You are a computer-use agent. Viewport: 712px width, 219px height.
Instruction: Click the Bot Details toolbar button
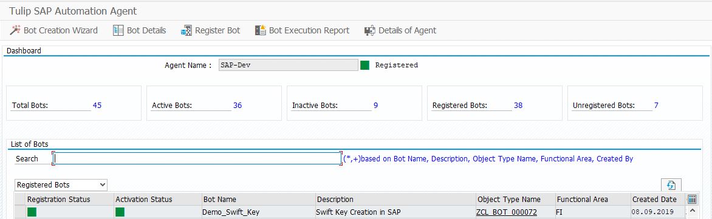pos(139,30)
